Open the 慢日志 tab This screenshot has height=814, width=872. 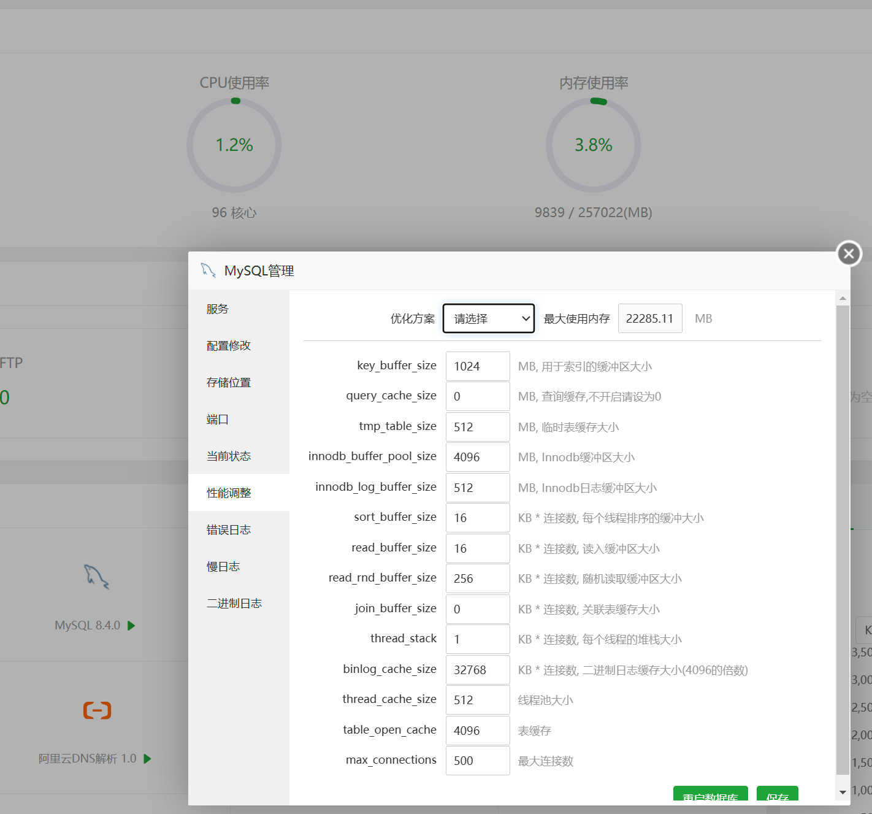[x=239, y=566]
